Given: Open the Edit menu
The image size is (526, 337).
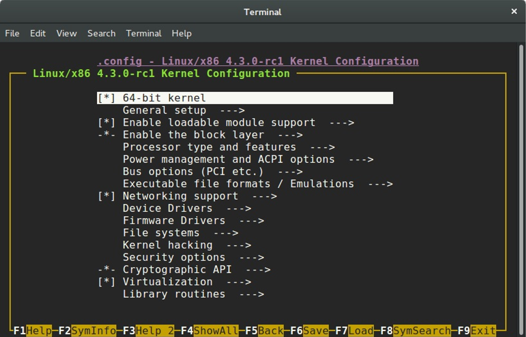Looking at the screenshot, I should (x=38, y=33).
